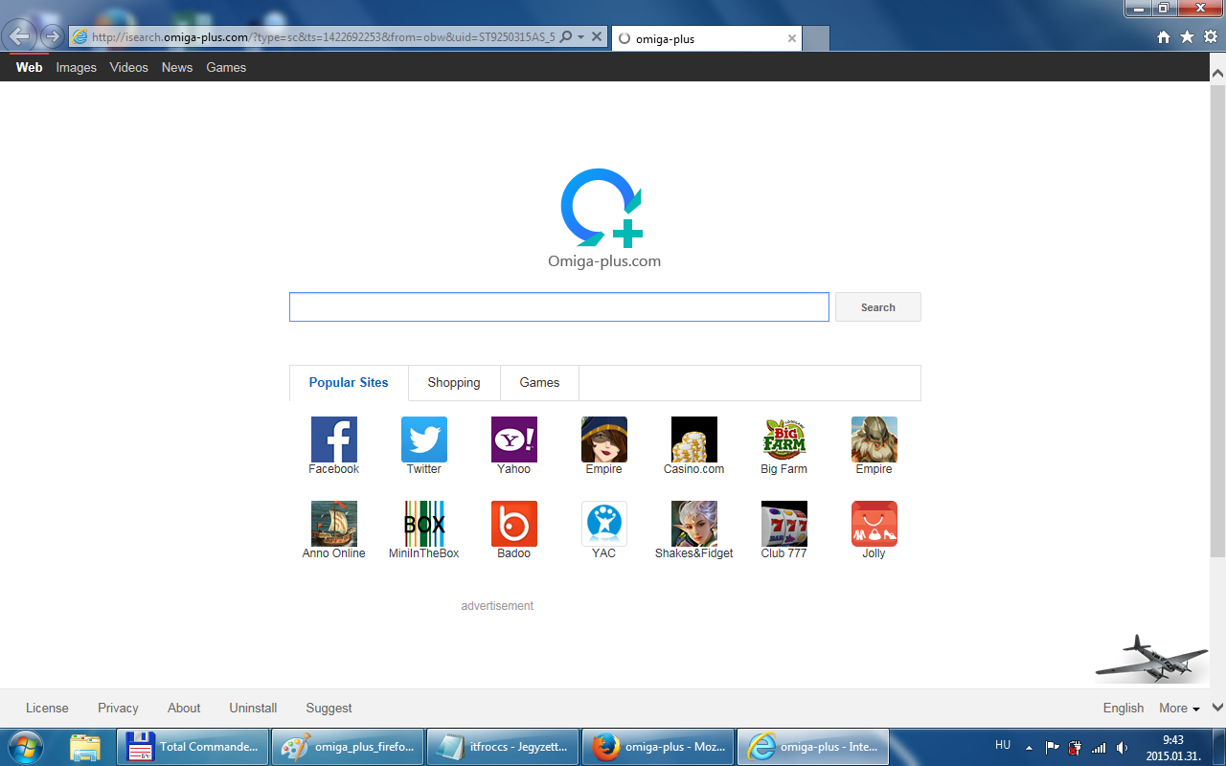This screenshot has width=1226, height=766.
Task: Open the MiniInTheBox shop icon
Action: (423, 524)
